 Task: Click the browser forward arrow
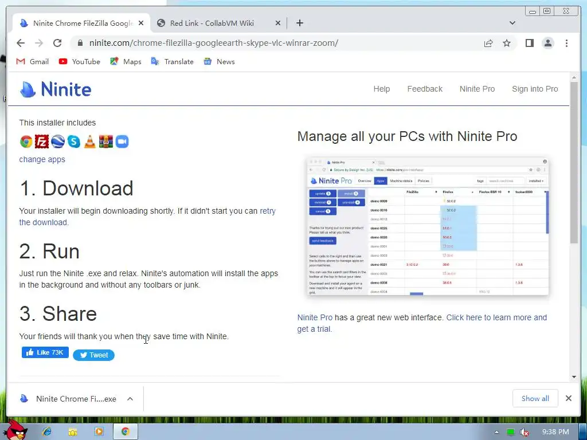[39, 43]
